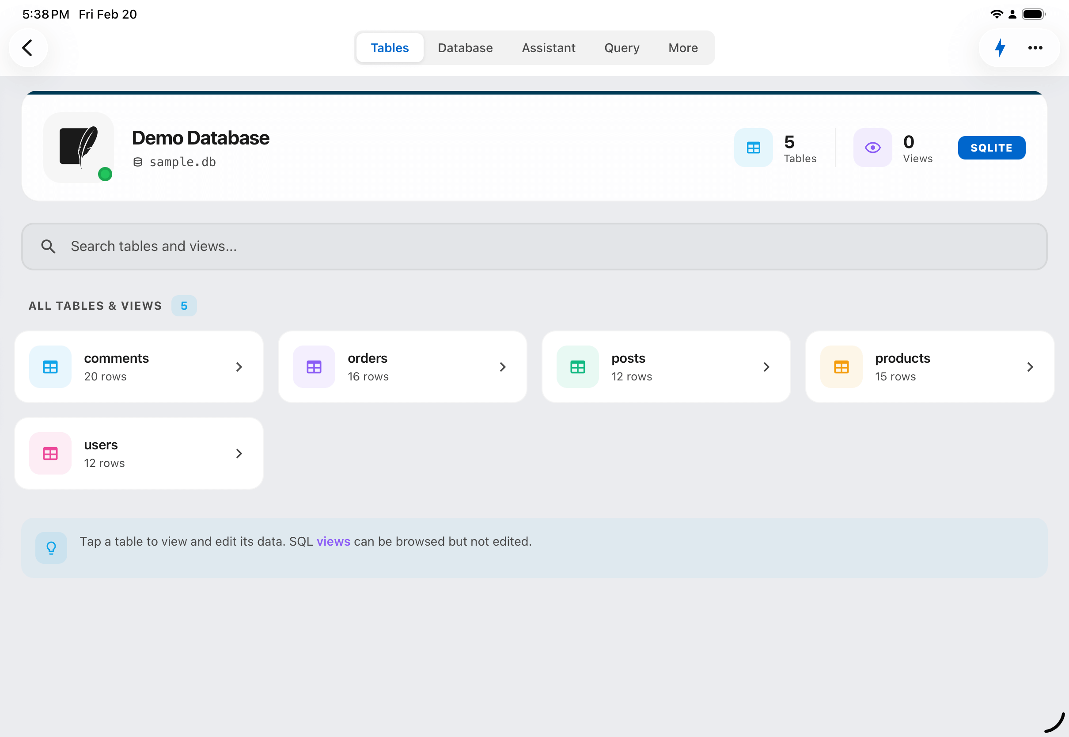Tap the purple eye Views icon
The width and height of the screenshot is (1069, 737).
tap(872, 148)
